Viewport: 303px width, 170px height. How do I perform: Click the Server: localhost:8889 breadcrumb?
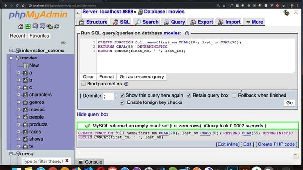tap(108, 12)
